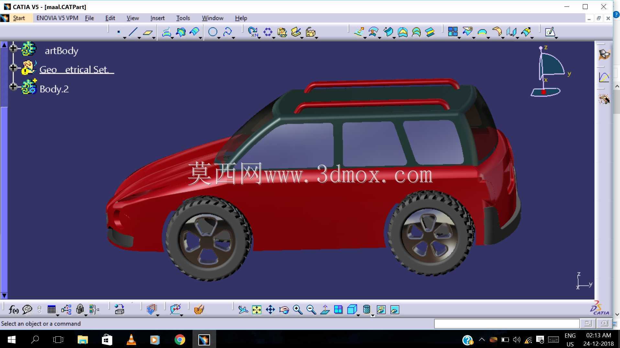
Task: Open the PowerCopy creation tool
Action: tap(296, 32)
